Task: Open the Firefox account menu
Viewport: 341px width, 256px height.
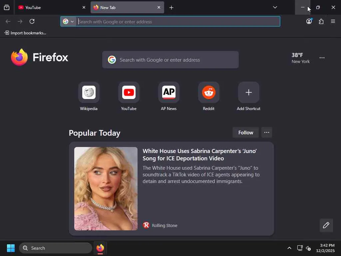Action: (x=309, y=21)
